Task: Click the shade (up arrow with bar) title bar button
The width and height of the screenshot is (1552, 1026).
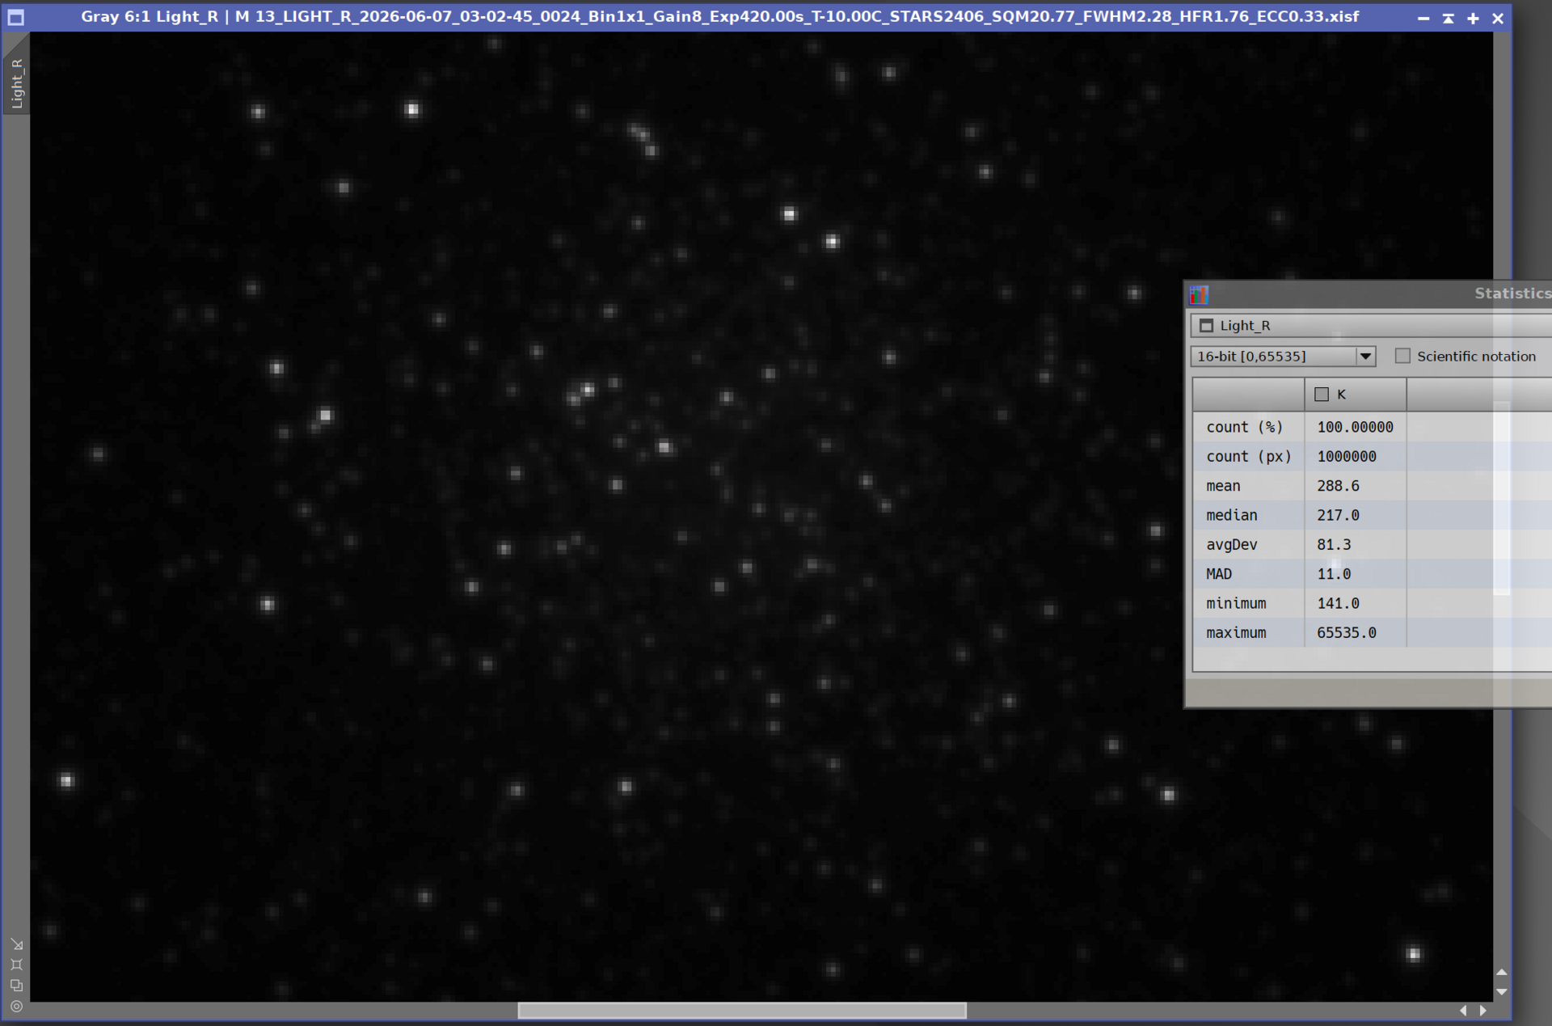Action: (1449, 18)
